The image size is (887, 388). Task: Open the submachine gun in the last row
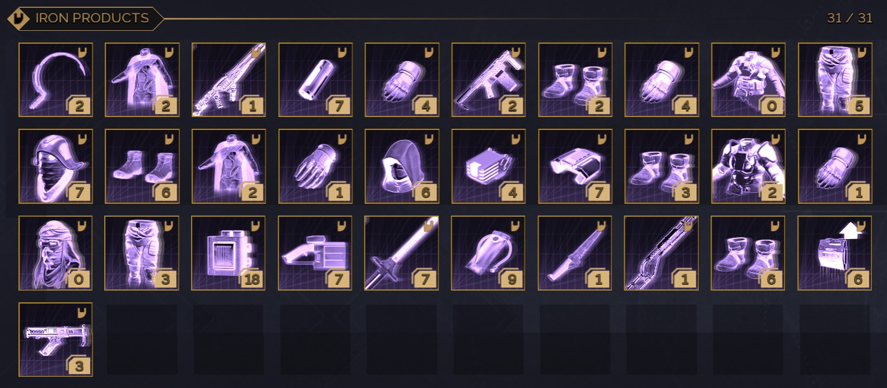(55, 340)
